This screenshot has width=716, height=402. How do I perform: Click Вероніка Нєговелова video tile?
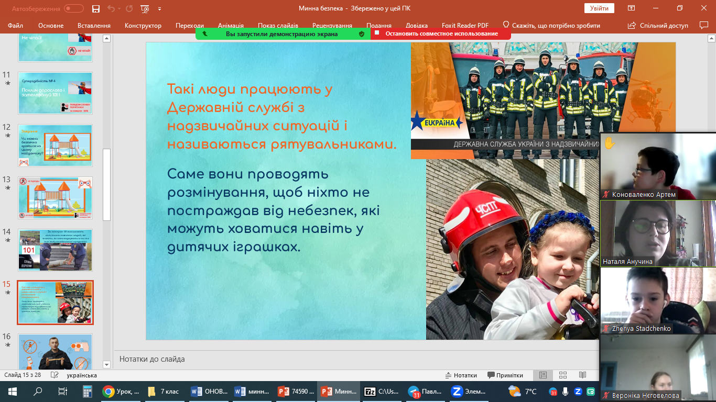(x=658, y=368)
